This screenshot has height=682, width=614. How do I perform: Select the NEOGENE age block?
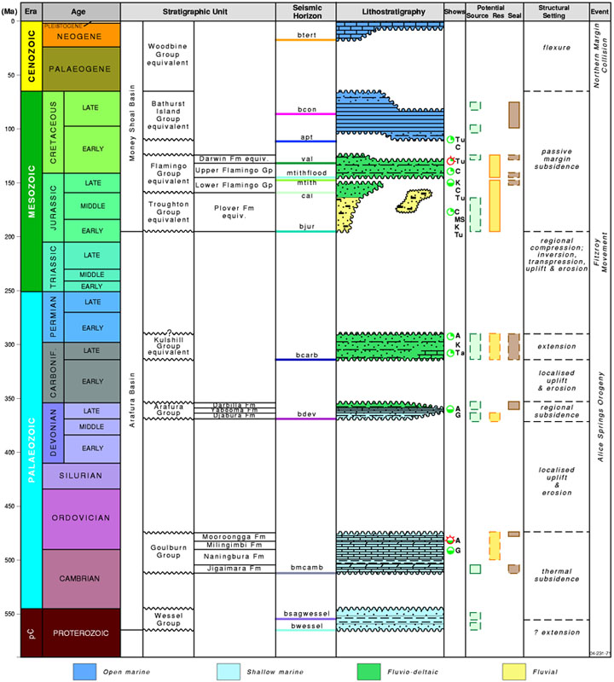tap(80, 35)
